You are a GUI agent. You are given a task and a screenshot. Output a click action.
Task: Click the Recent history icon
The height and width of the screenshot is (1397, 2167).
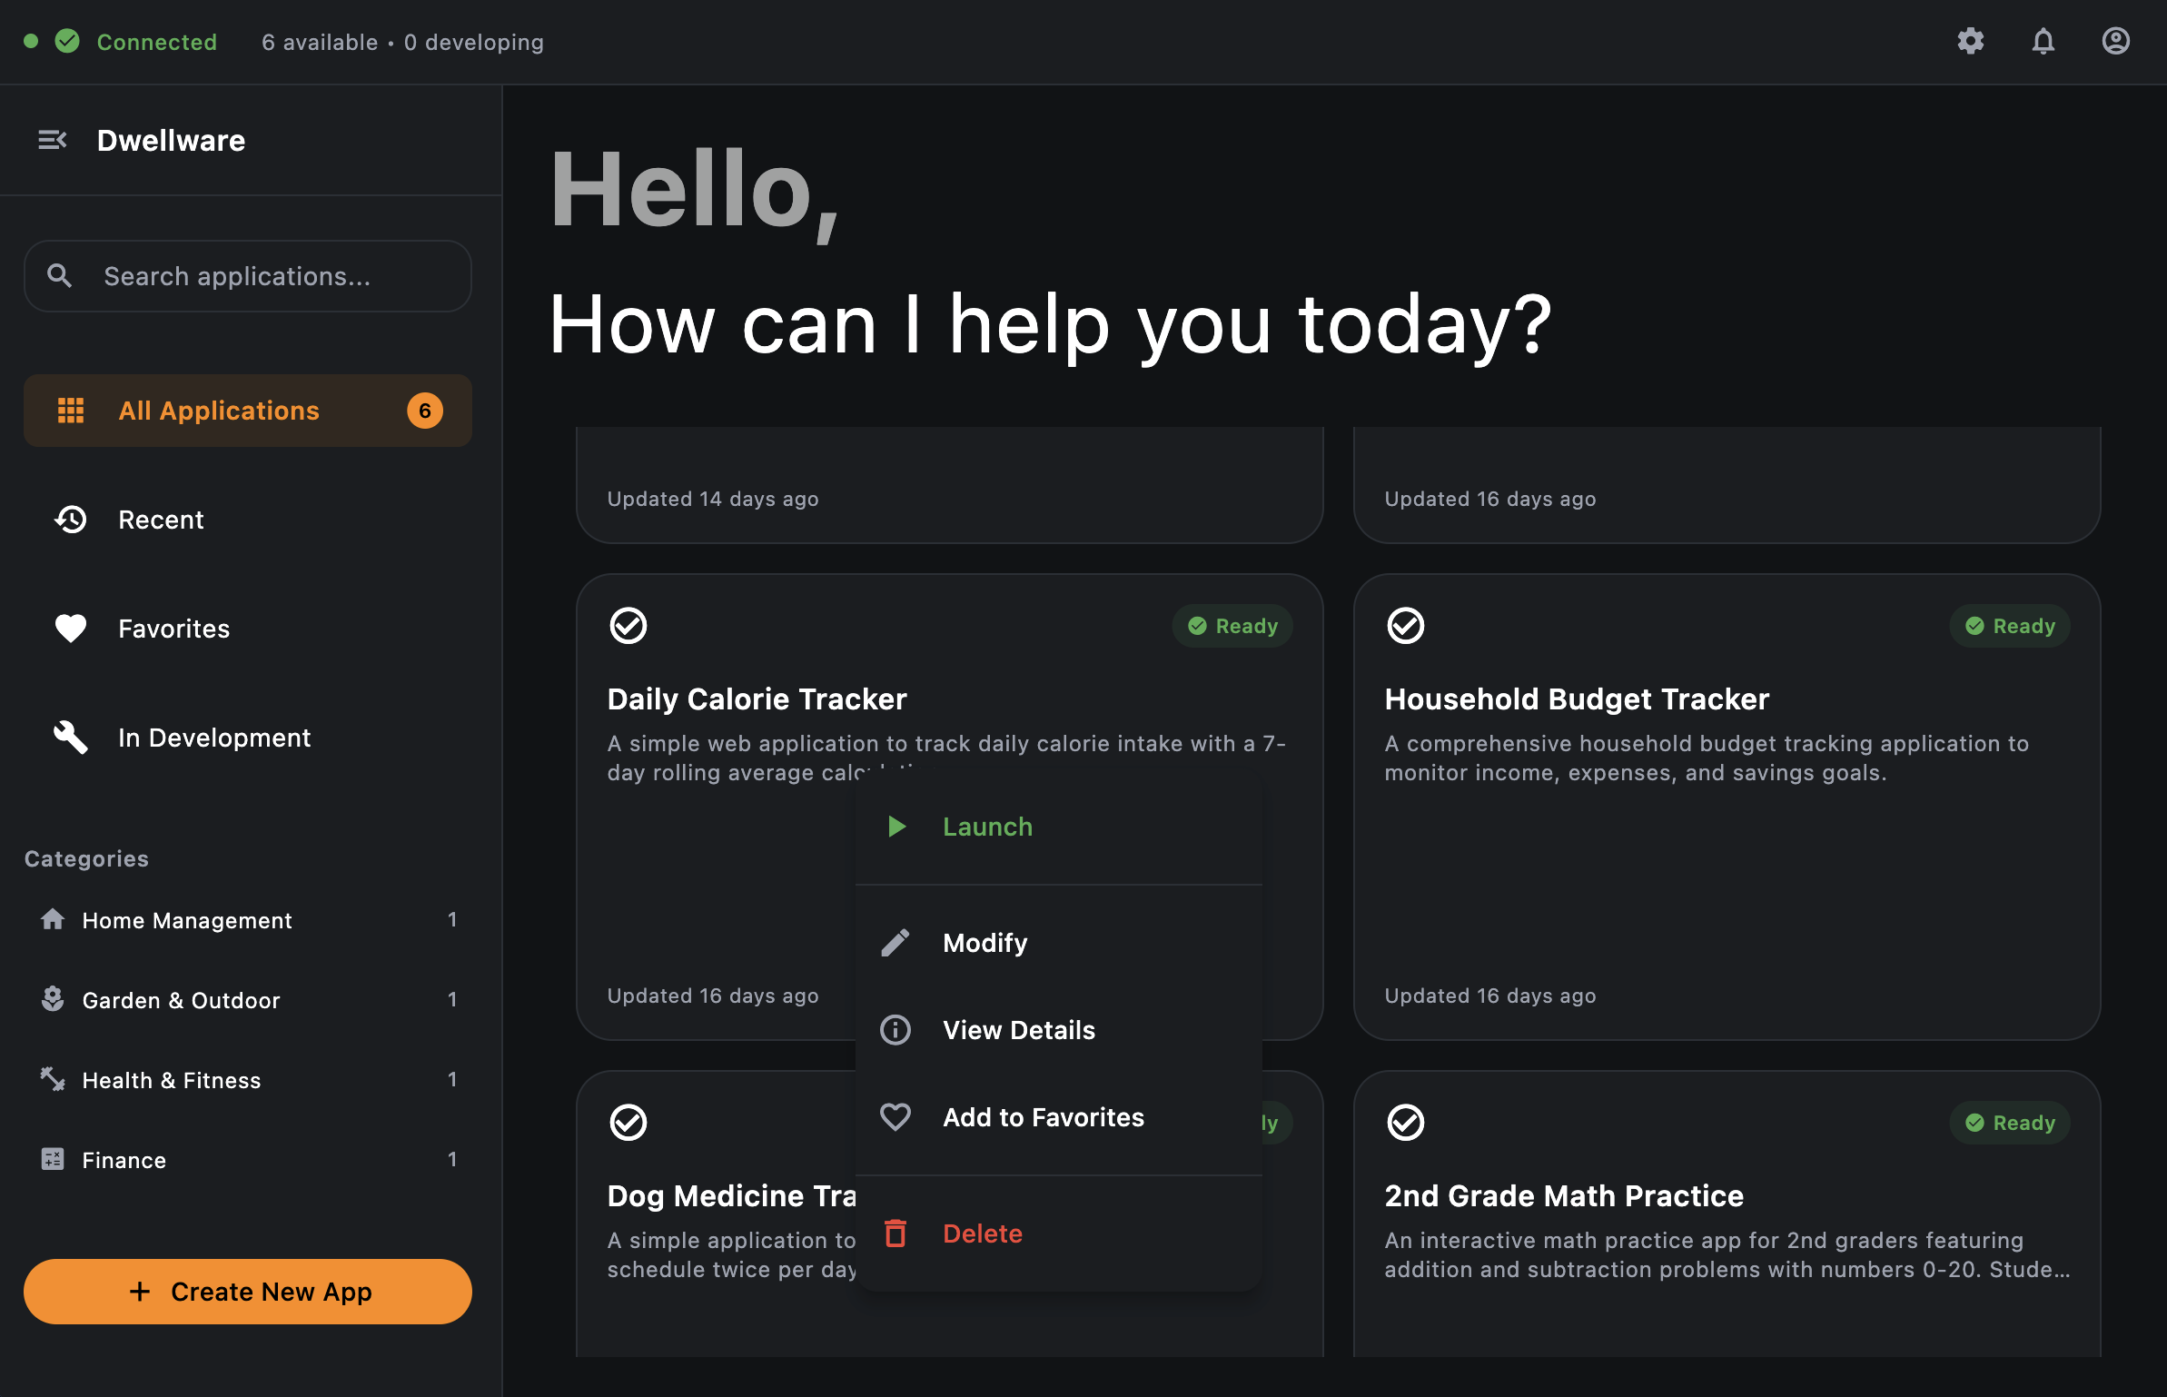pos(71,520)
